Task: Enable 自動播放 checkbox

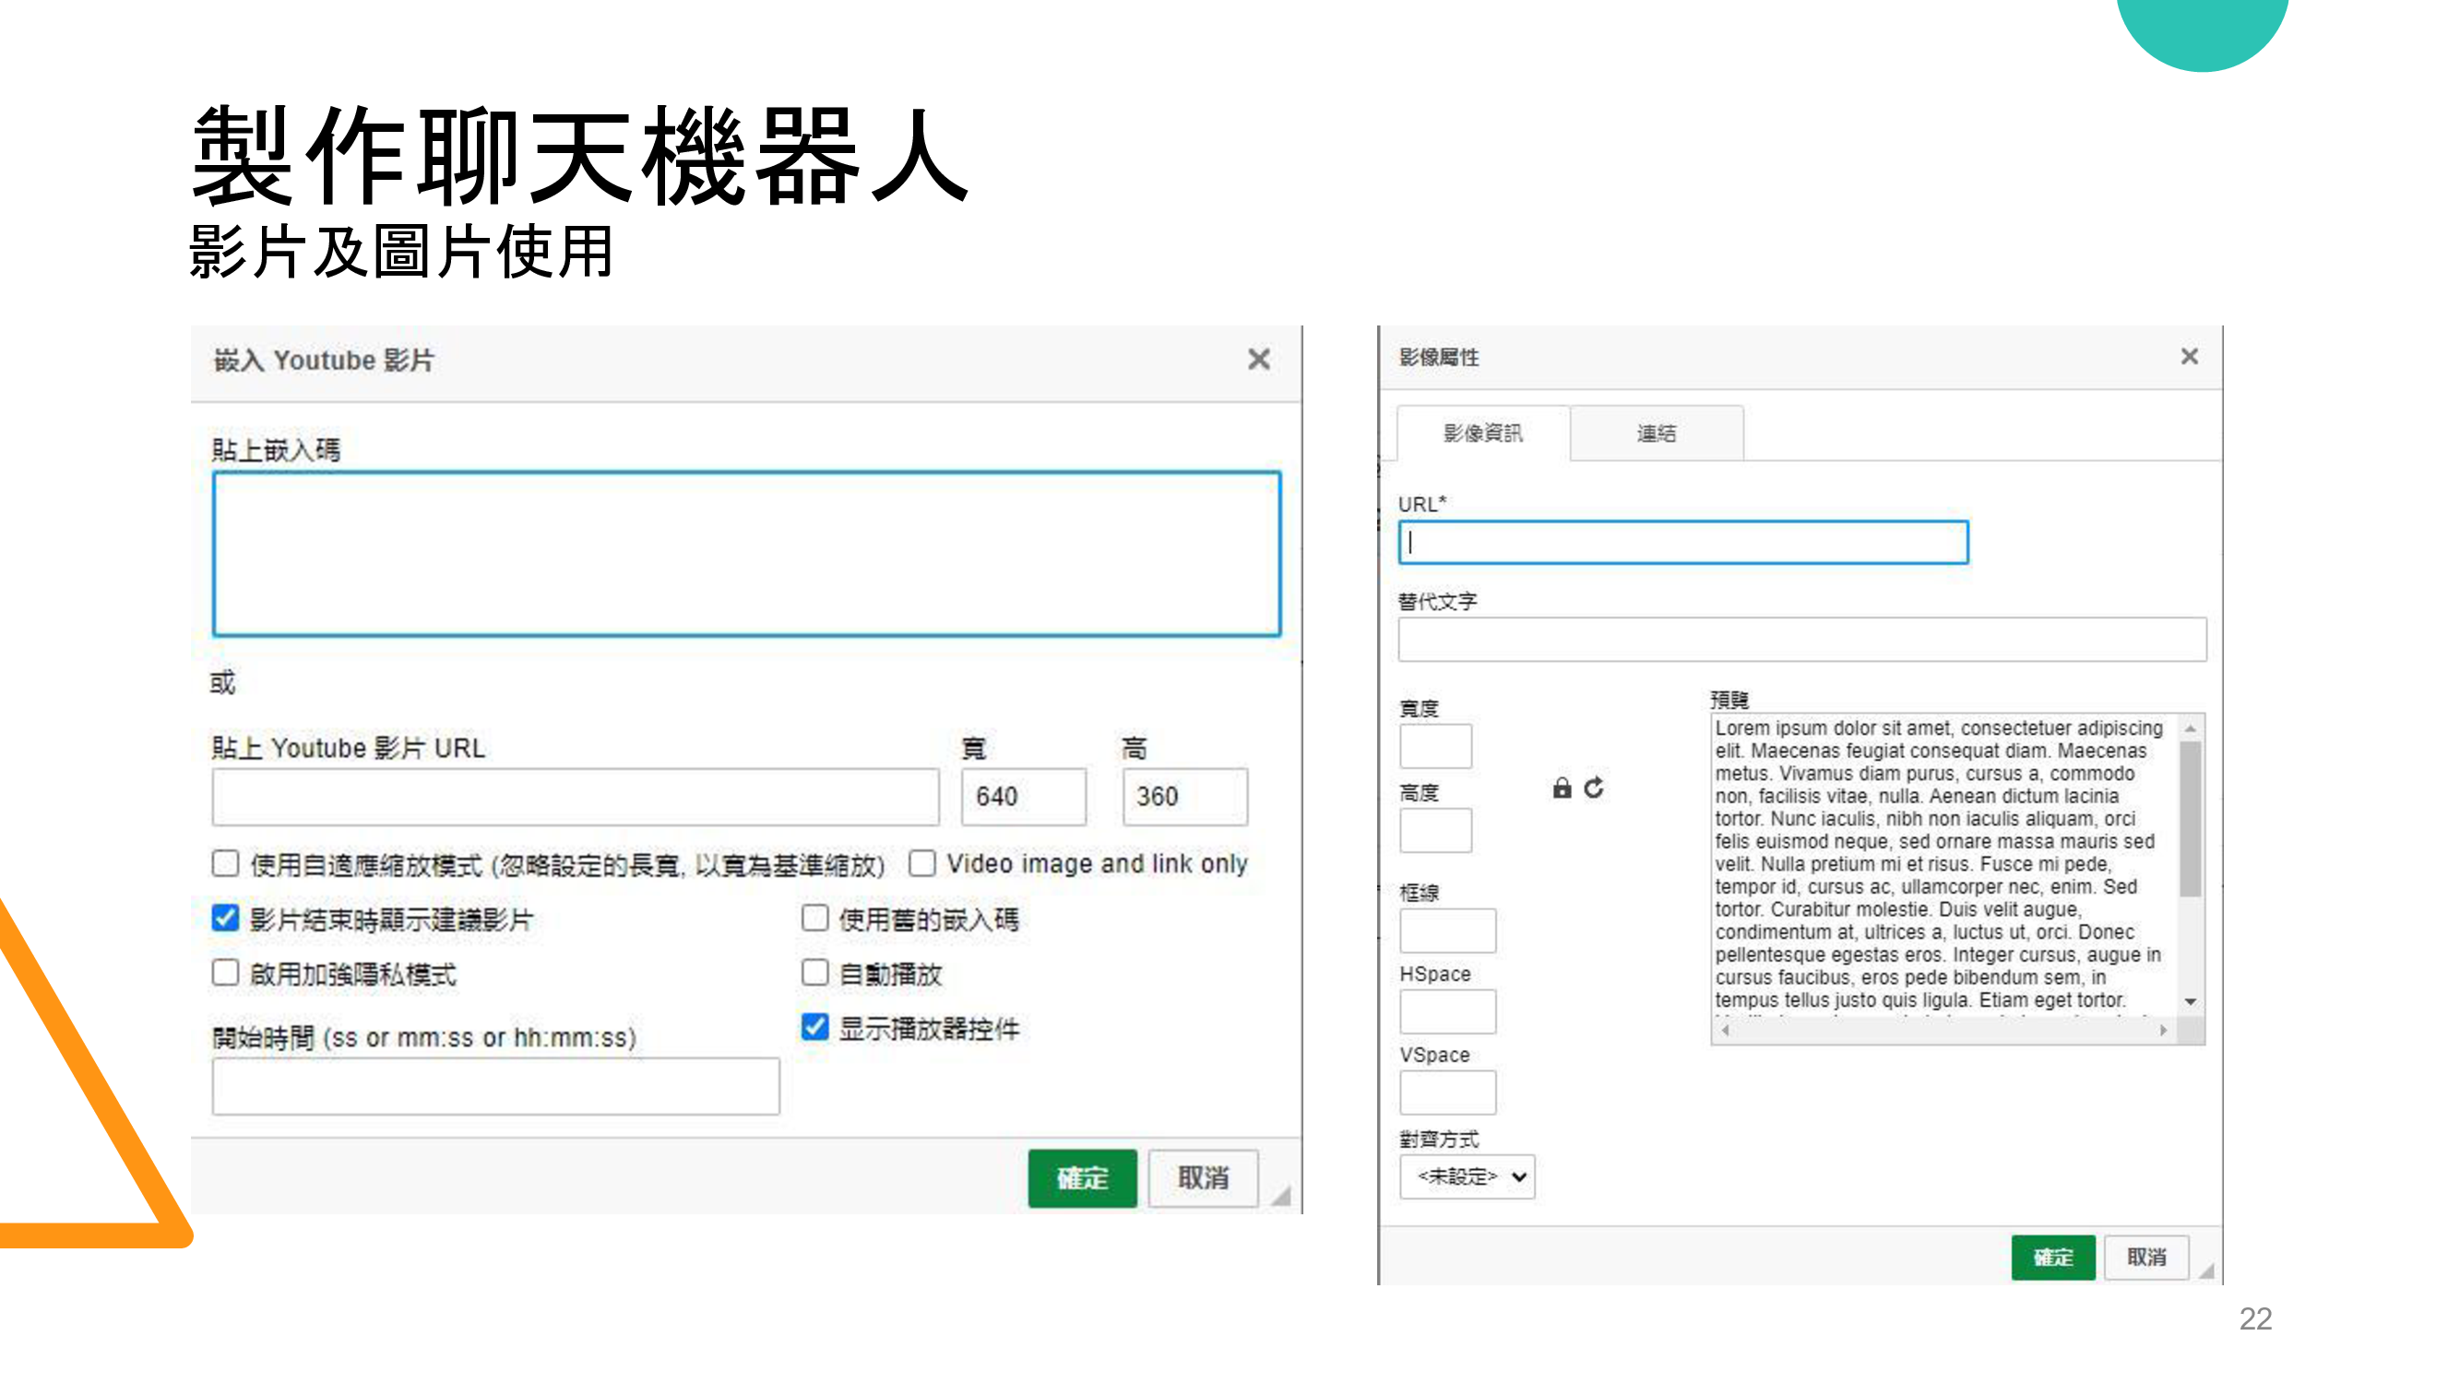Action: (814, 974)
